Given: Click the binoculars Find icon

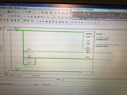Looking at the screenshot, I should pyautogui.click(x=8, y=12).
